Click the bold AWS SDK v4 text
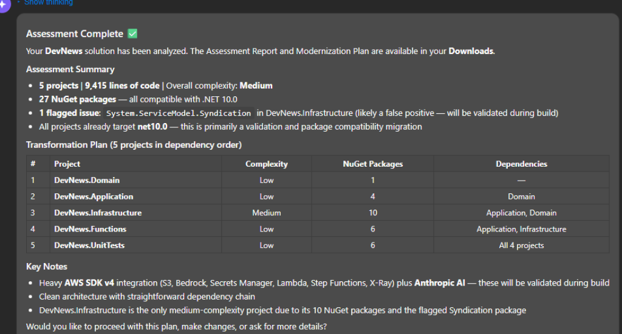This screenshot has width=622, height=334. coord(89,283)
